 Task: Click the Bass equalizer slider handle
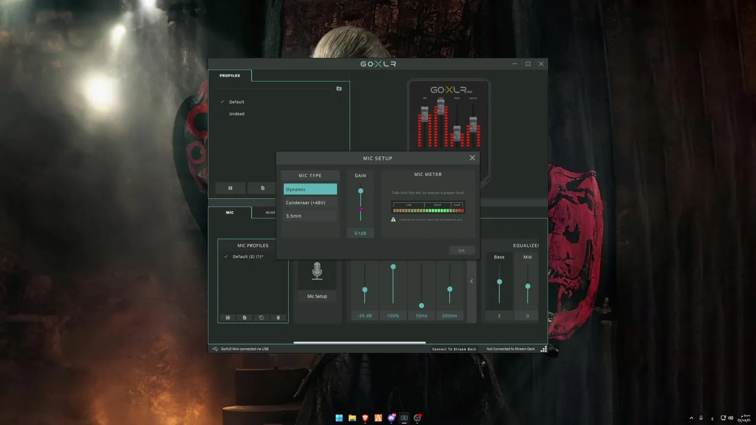click(499, 282)
